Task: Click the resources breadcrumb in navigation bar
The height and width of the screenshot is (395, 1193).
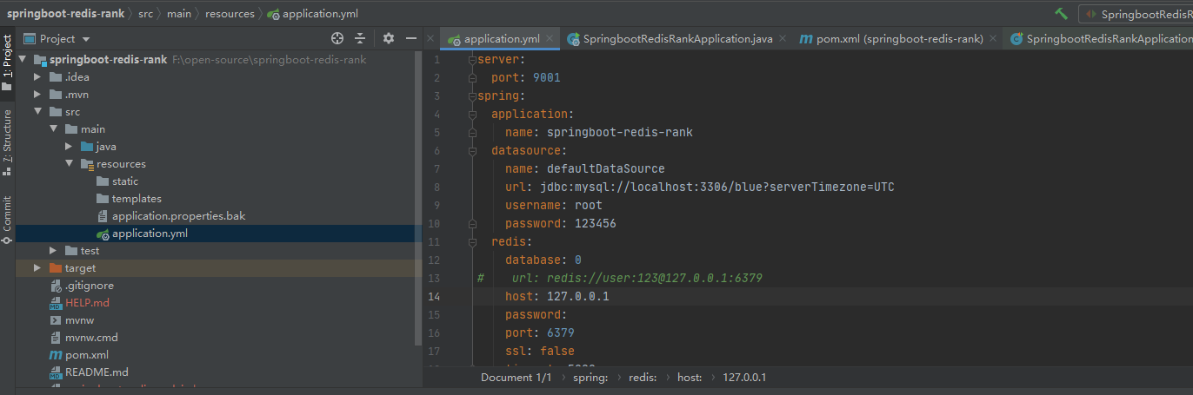Action: [x=230, y=14]
